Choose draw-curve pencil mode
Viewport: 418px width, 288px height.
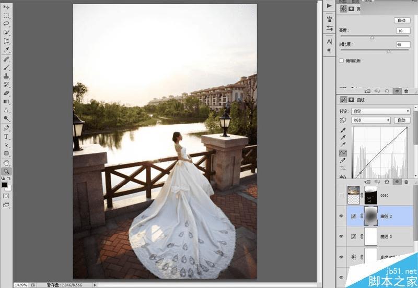click(x=343, y=161)
